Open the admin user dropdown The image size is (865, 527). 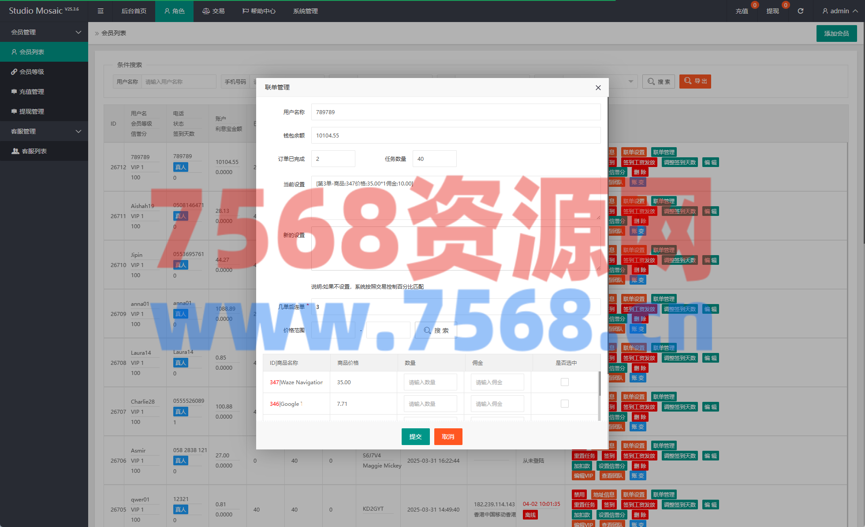click(839, 11)
